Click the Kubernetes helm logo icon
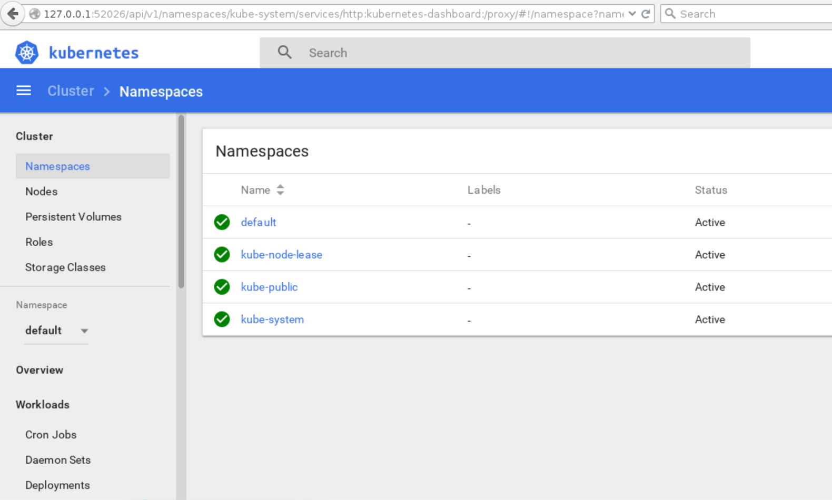The image size is (832, 500). (x=27, y=53)
